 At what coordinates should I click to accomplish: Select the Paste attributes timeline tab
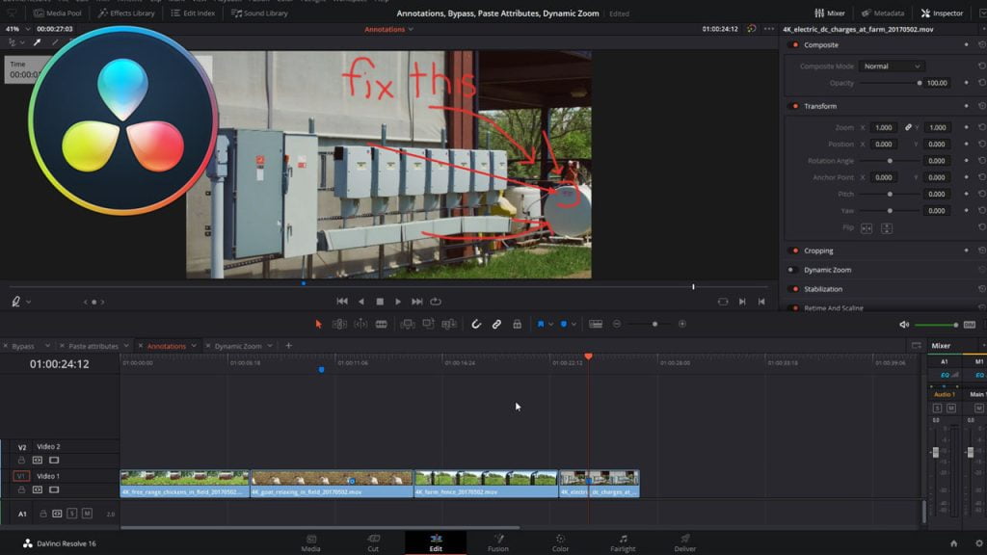[93, 345]
